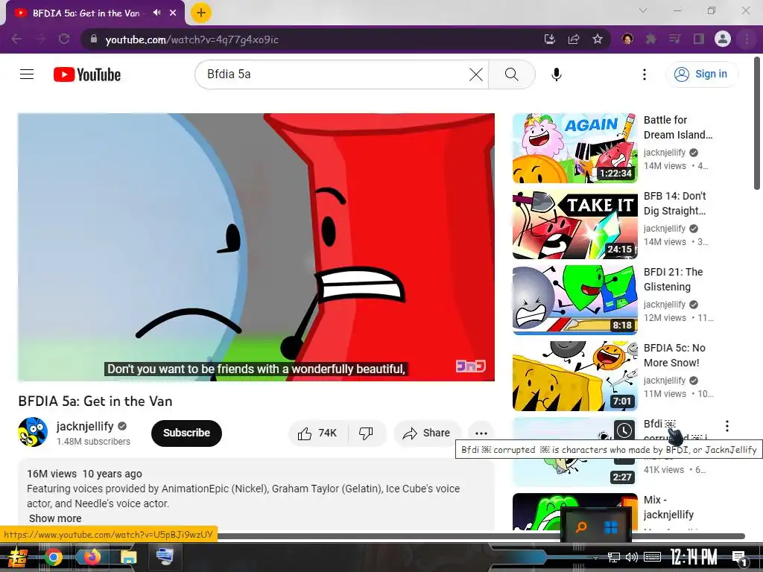This screenshot has height=572, width=763.
Task: Open the notification center icon
Action: point(739,558)
